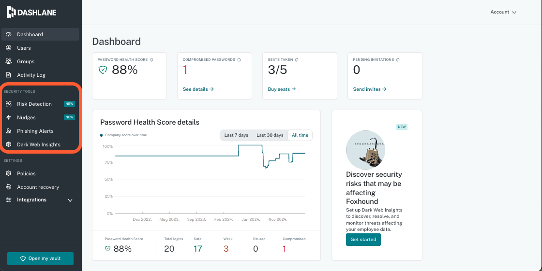The height and width of the screenshot is (271, 542).
Task: Open the Activity Log page
Action: 40,75
